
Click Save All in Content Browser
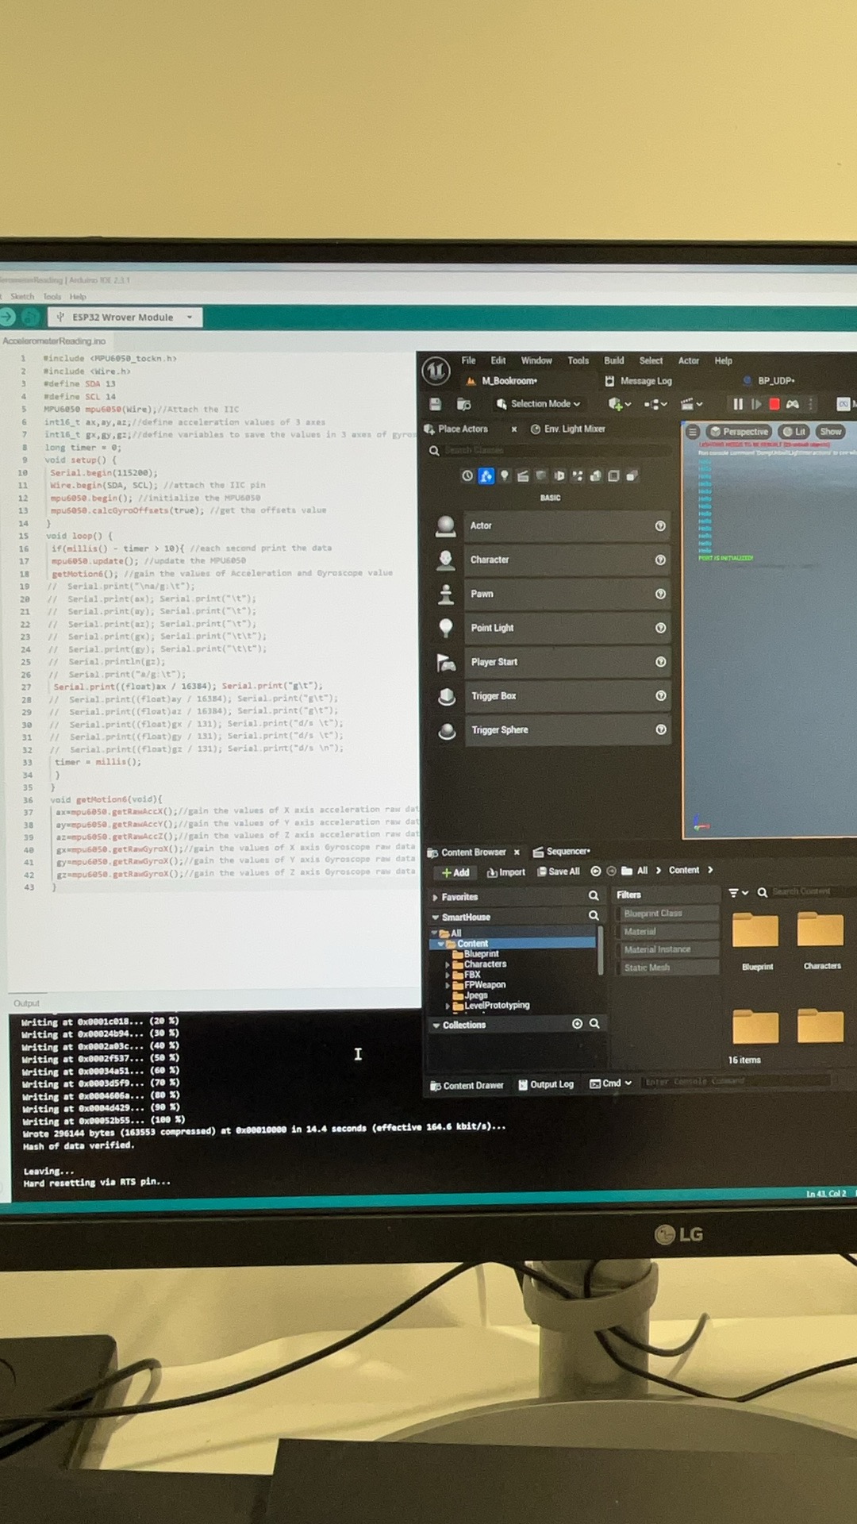(559, 872)
